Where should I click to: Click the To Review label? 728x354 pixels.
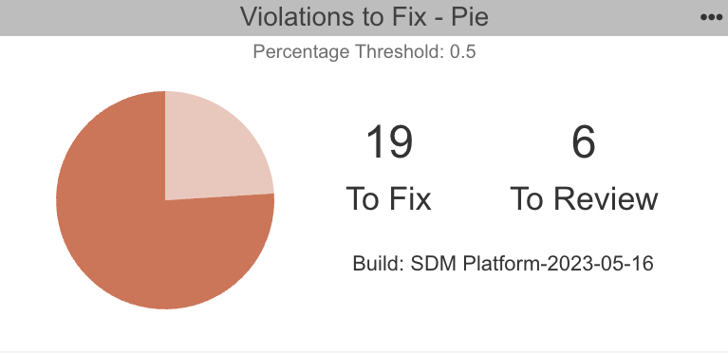click(x=584, y=198)
